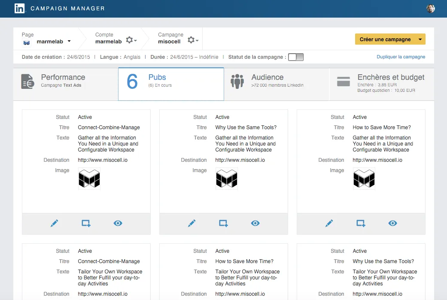Click the LinkedIn logo in header
Image resolution: width=447 pixels, height=300 pixels.
click(19, 9)
